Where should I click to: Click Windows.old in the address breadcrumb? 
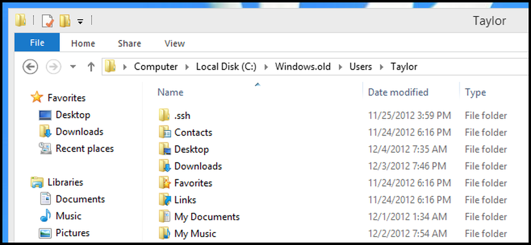[x=303, y=67]
